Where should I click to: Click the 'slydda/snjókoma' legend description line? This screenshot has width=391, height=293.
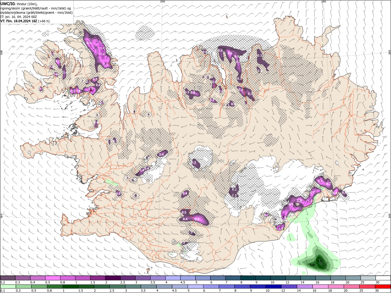[36, 13]
